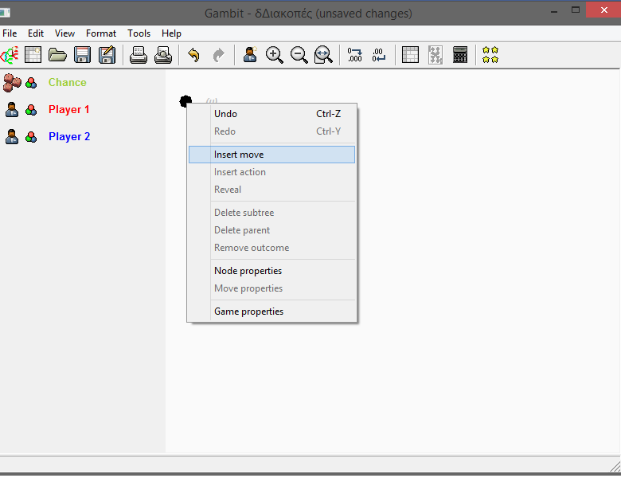The height and width of the screenshot is (478, 621).
Task: Click the Player 1 person icon
Action: coord(12,110)
